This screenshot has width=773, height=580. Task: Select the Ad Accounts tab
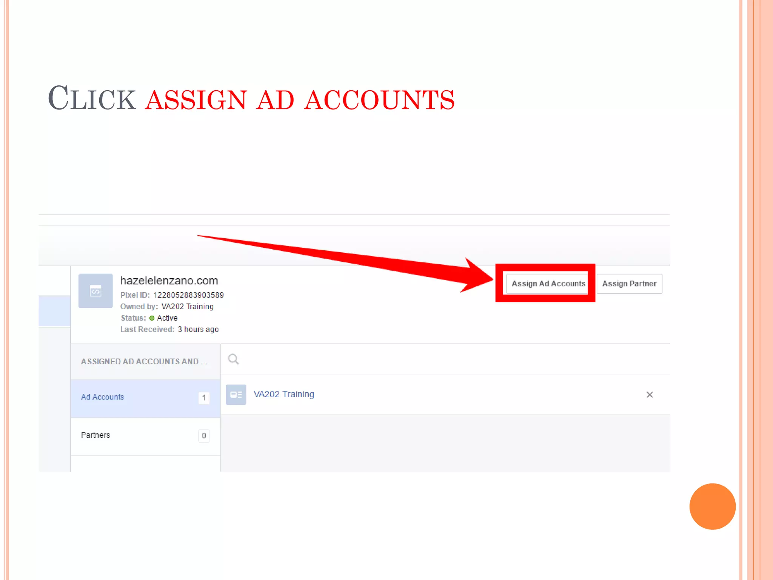click(145, 398)
